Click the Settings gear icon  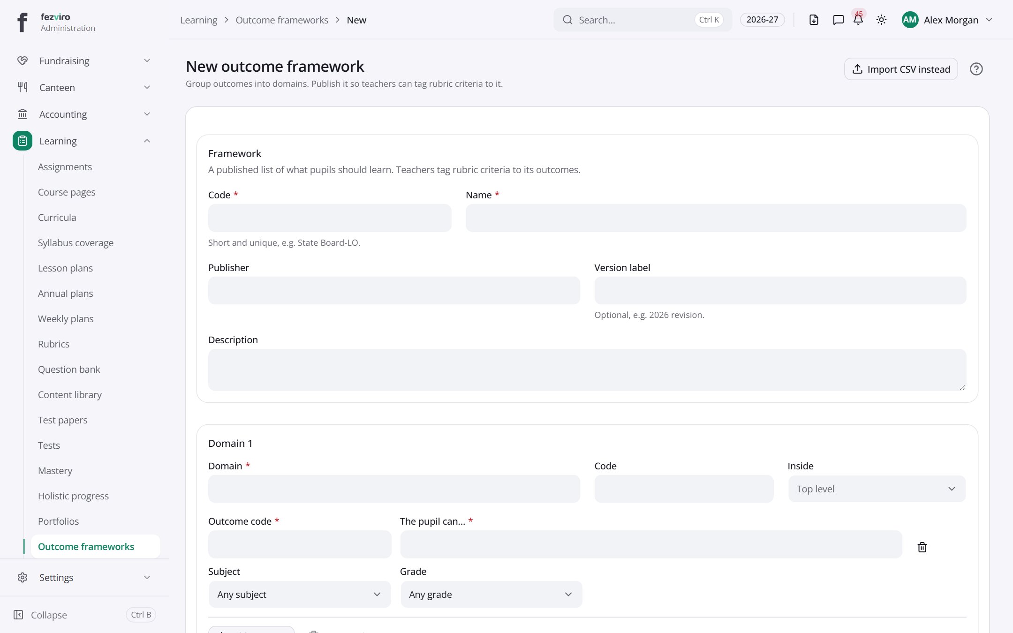(23, 577)
